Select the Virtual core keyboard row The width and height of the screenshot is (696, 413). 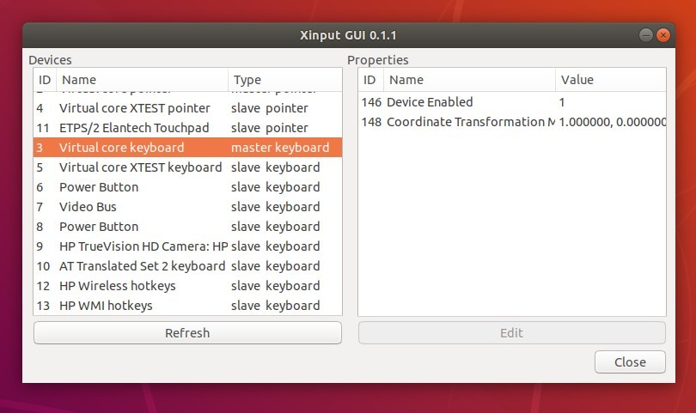(188, 148)
